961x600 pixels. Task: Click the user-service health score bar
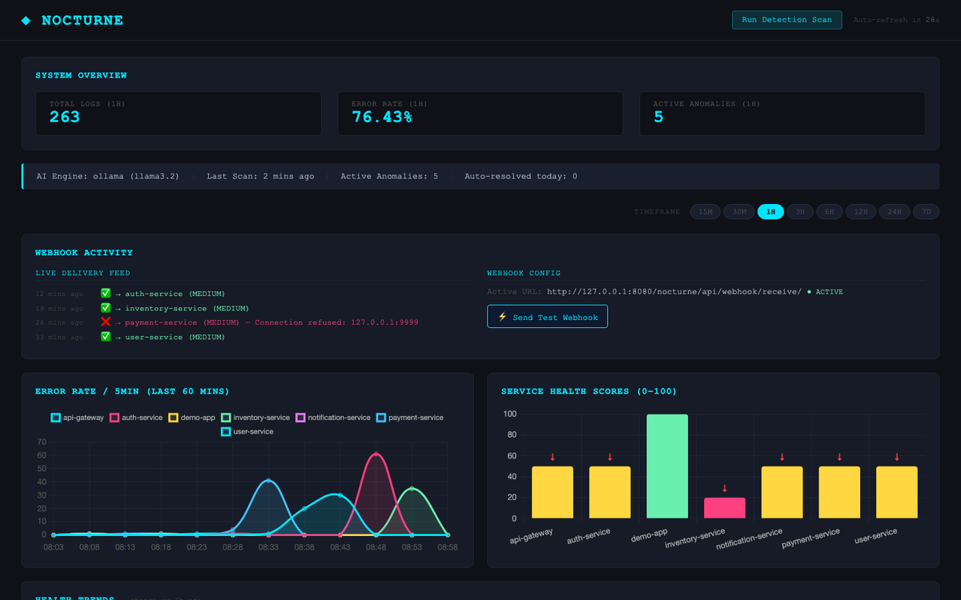point(897,492)
